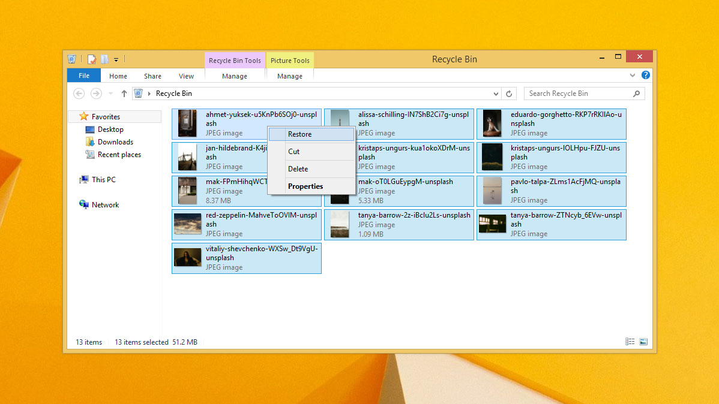
Task: Select the Details view icon in status bar
Action: tap(629, 341)
